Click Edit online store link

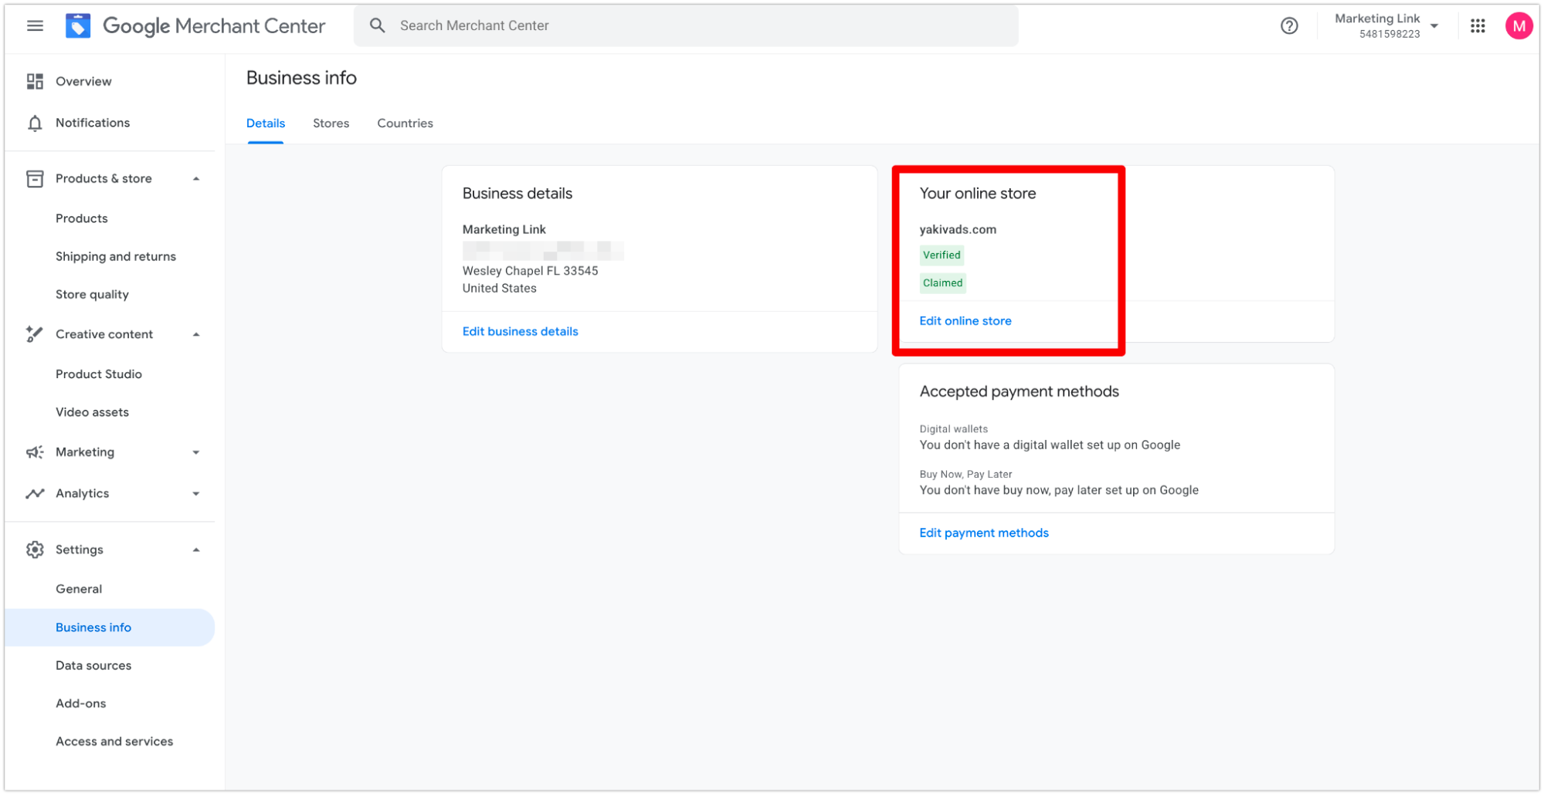click(x=965, y=321)
